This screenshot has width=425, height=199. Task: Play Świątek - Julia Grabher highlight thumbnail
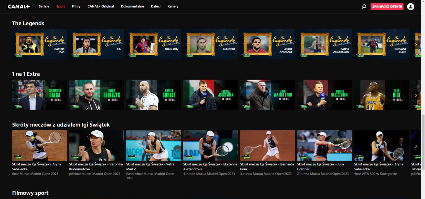coord(325,145)
